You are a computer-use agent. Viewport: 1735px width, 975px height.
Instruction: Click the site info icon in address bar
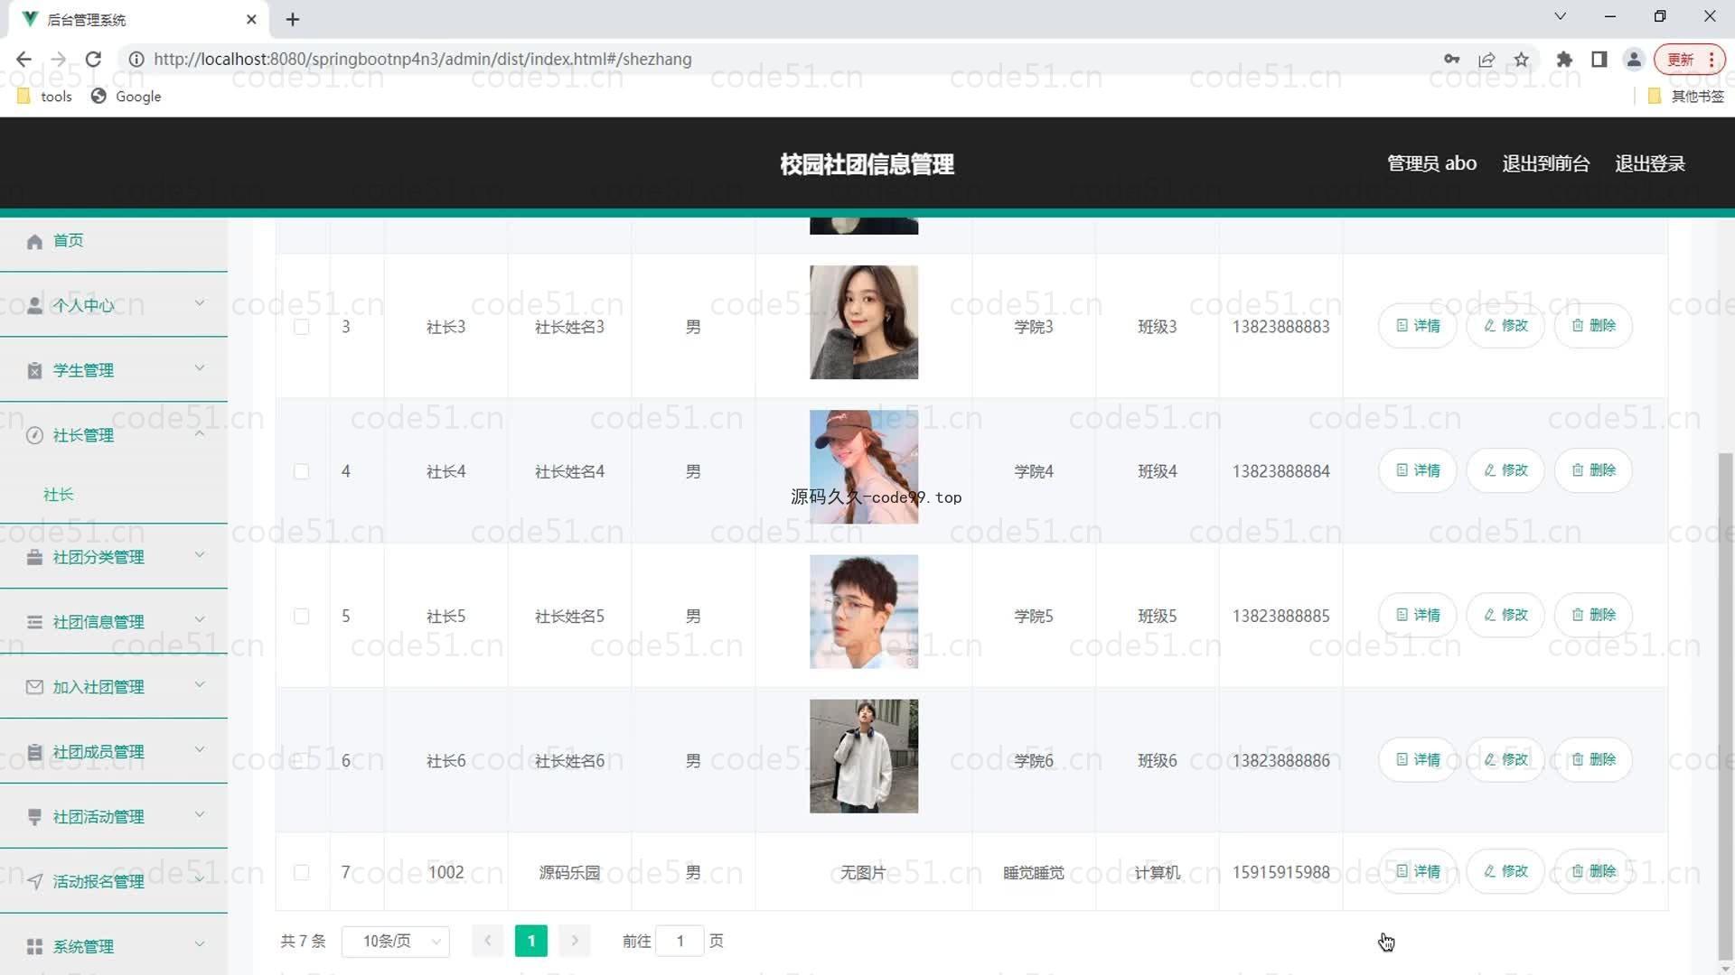pyautogui.click(x=136, y=60)
